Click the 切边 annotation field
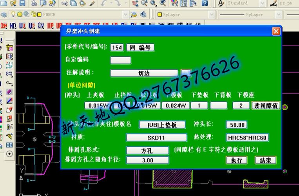Image resolution: width=299 pixels, height=196 pixels. tap(144, 73)
